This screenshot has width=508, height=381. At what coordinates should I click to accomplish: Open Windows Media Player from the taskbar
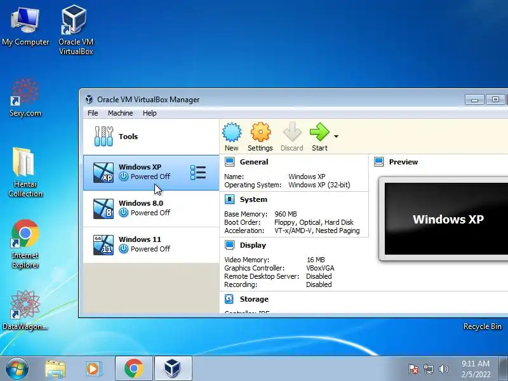coord(93,369)
